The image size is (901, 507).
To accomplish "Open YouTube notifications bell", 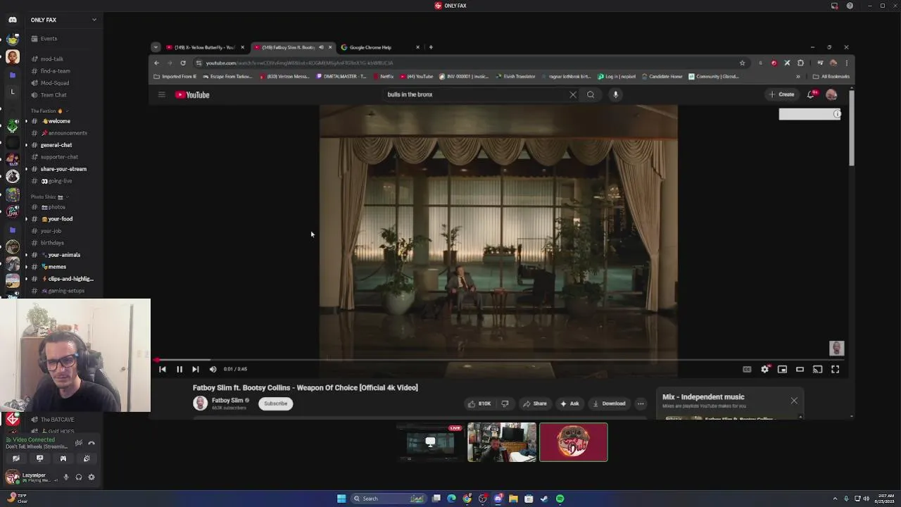I will (x=812, y=94).
